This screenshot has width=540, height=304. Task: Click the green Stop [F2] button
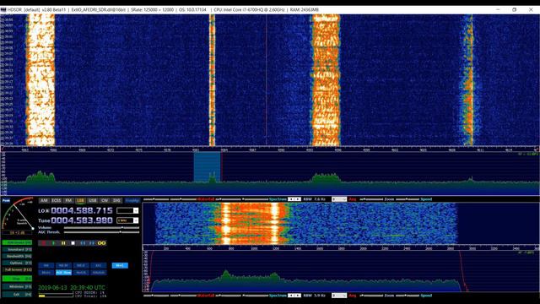point(17,278)
